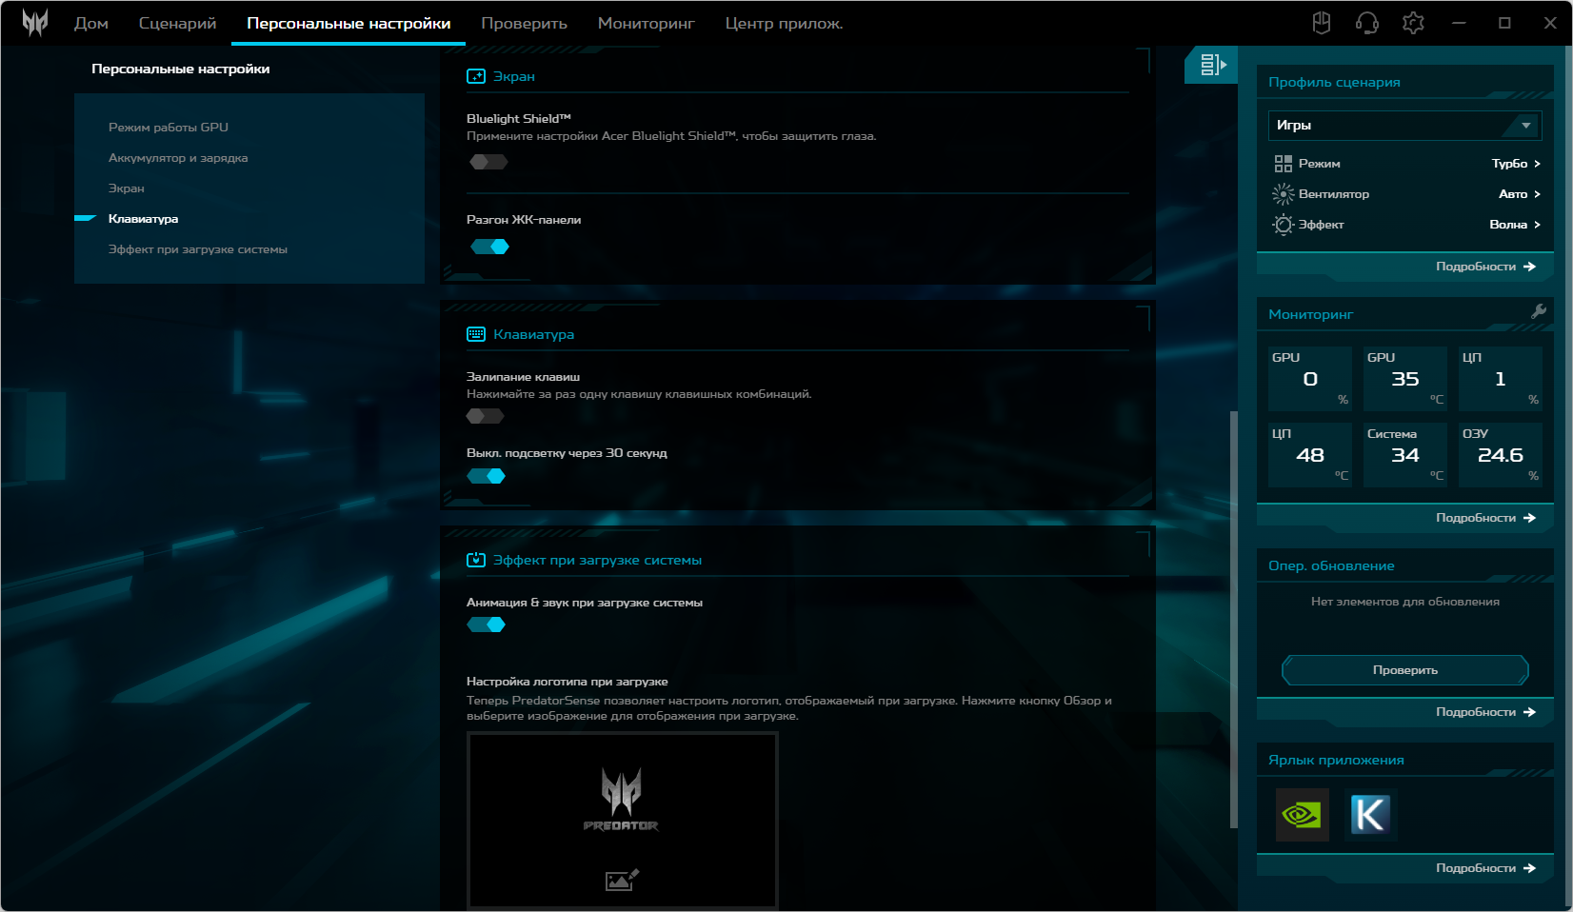The width and height of the screenshot is (1573, 912).
Task: Click the Система 34°C tile
Action: [x=1405, y=455]
